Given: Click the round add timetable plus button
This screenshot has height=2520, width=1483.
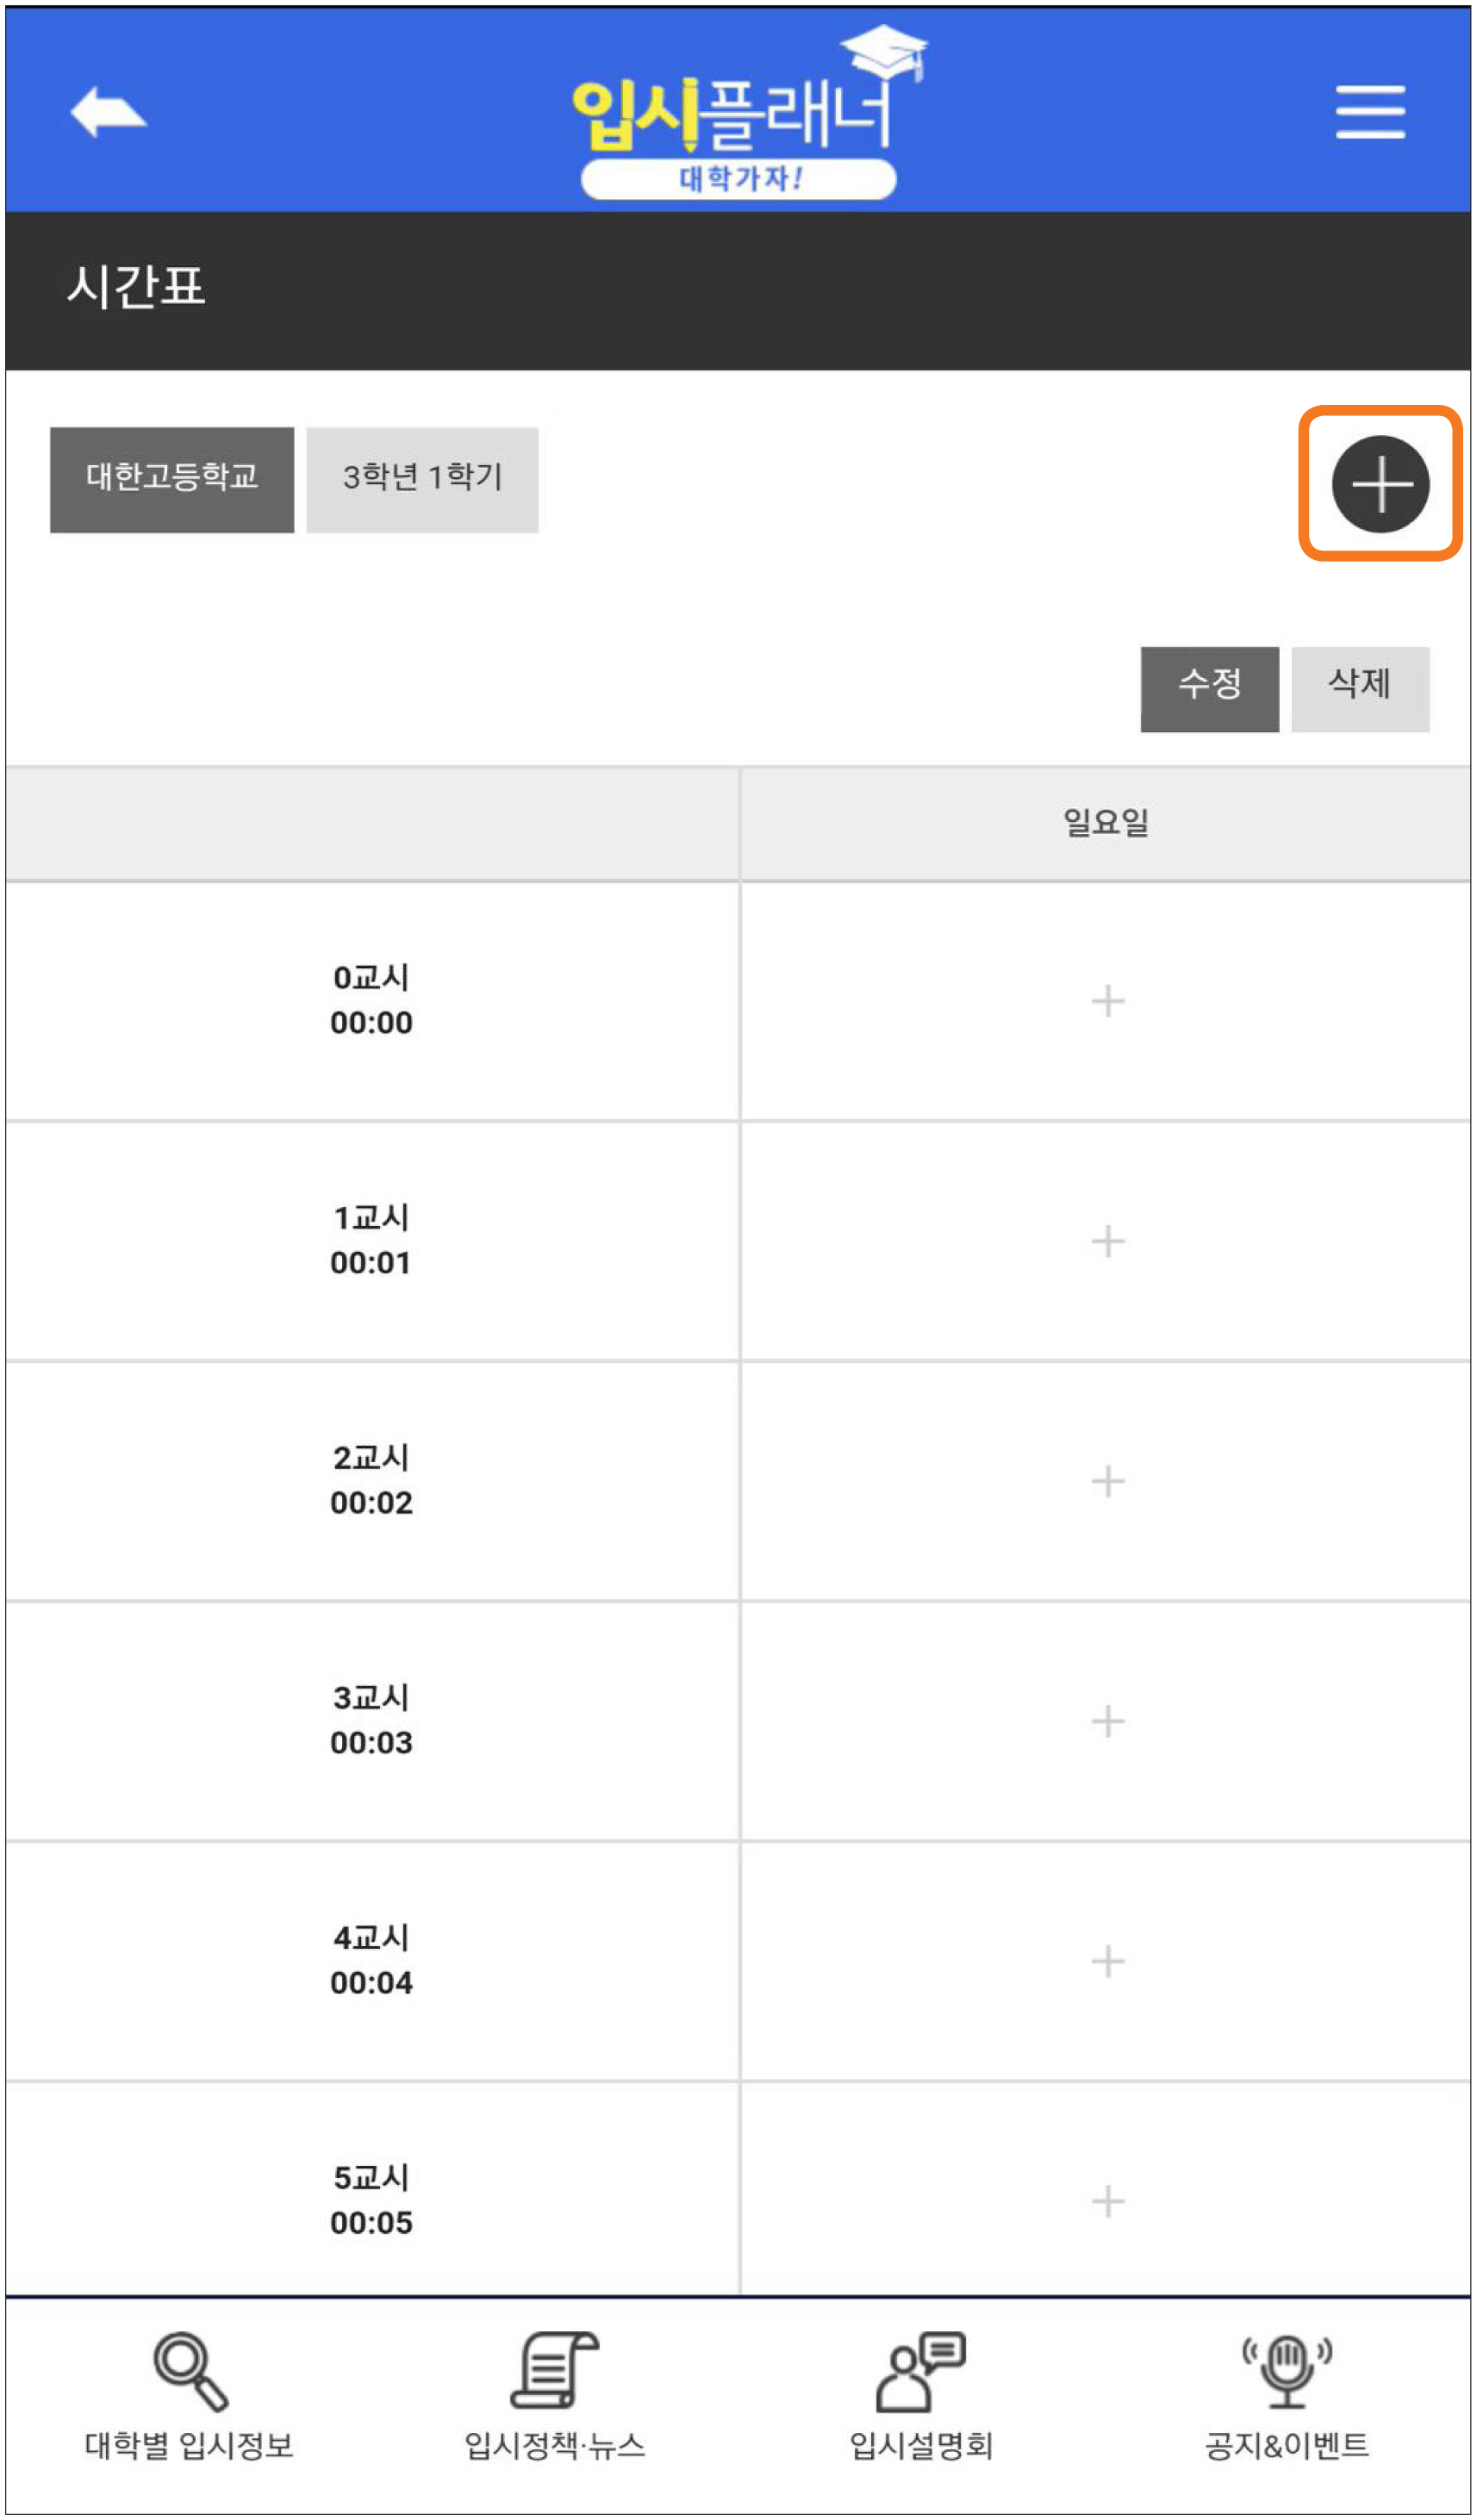Looking at the screenshot, I should point(1380,485).
